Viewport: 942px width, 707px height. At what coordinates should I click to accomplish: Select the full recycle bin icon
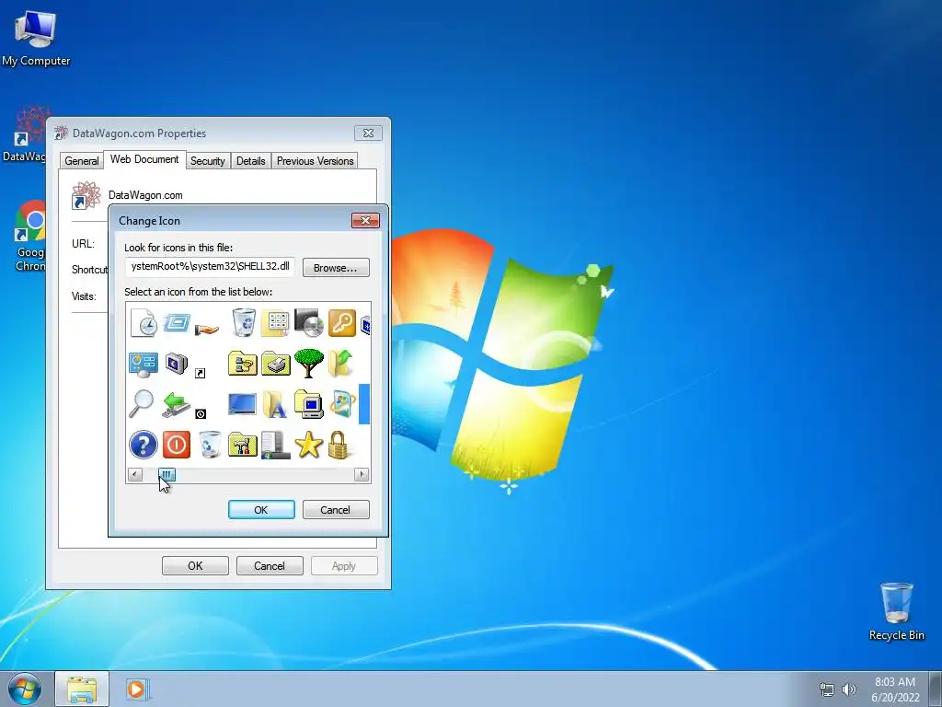tap(243, 323)
